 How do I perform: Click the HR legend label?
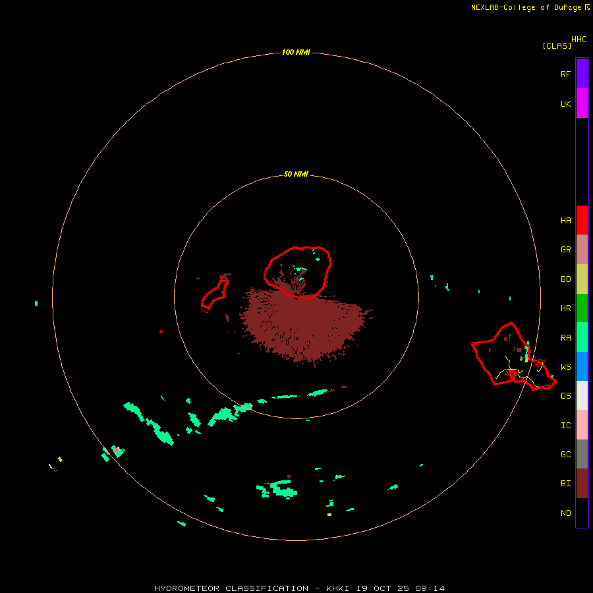point(565,308)
